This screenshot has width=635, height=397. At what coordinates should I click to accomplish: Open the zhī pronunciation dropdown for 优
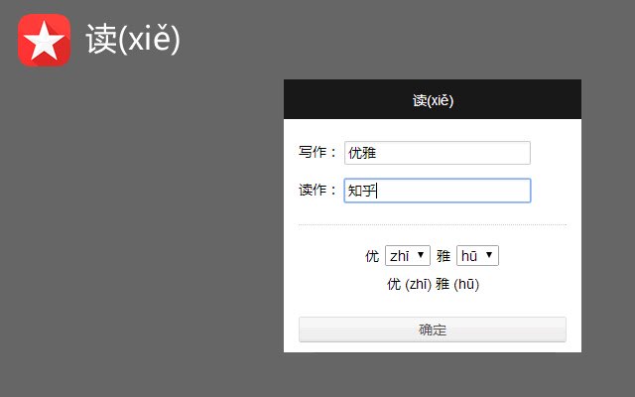click(x=408, y=256)
